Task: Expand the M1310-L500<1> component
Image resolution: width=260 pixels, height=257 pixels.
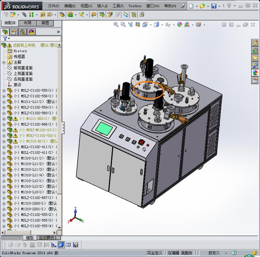Action: [4, 203]
